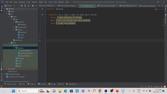Run the Scenario using its gutter arrow
The width and height of the screenshot is (167, 94).
coord(43,15)
